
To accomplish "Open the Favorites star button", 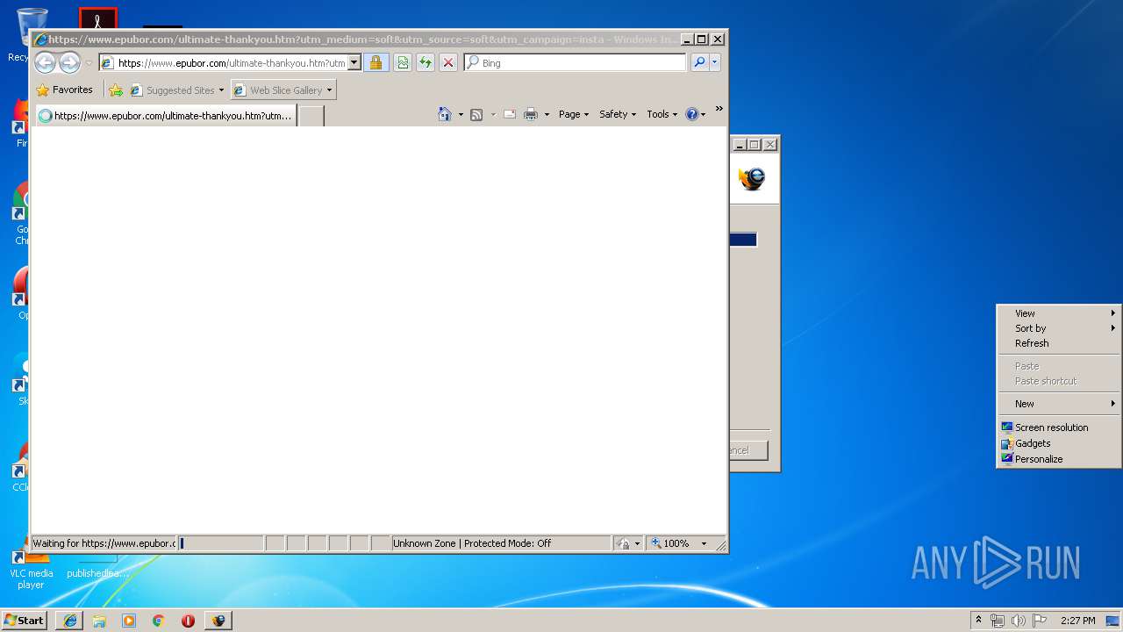I will tap(64, 90).
